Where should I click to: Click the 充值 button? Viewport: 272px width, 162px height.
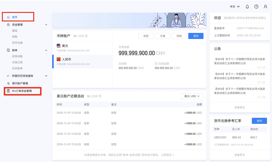point(163,36)
